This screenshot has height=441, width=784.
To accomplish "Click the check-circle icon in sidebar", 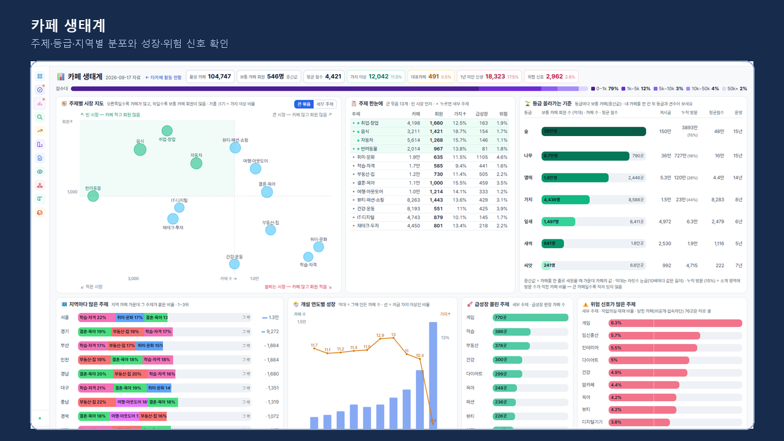I will point(40,89).
